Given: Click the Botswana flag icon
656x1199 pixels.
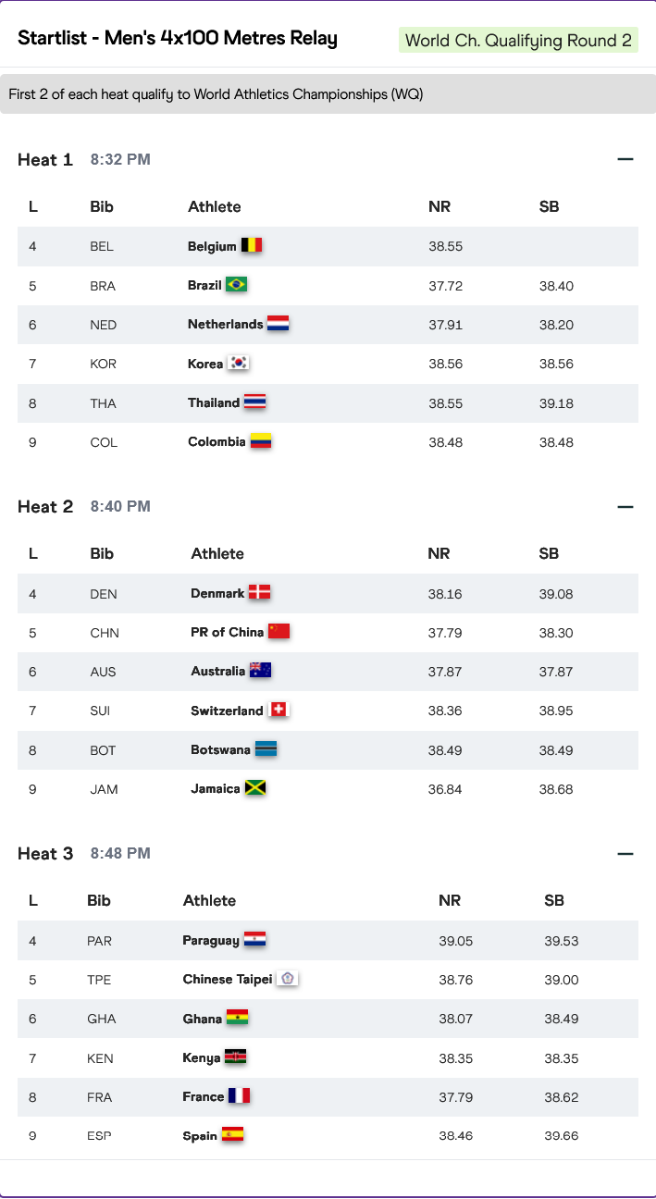Looking at the screenshot, I should (266, 749).
